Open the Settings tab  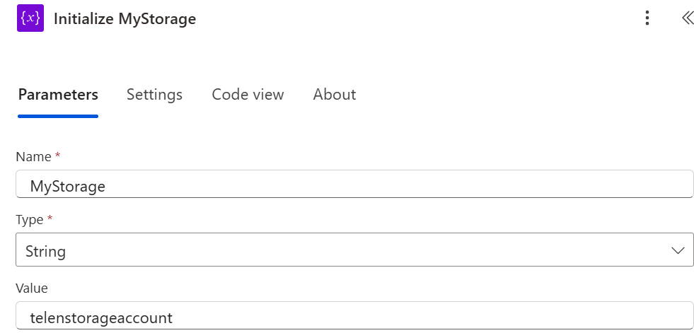tap(154, 95)
